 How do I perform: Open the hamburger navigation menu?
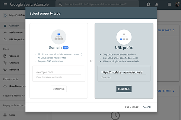(x=5, y=5)
